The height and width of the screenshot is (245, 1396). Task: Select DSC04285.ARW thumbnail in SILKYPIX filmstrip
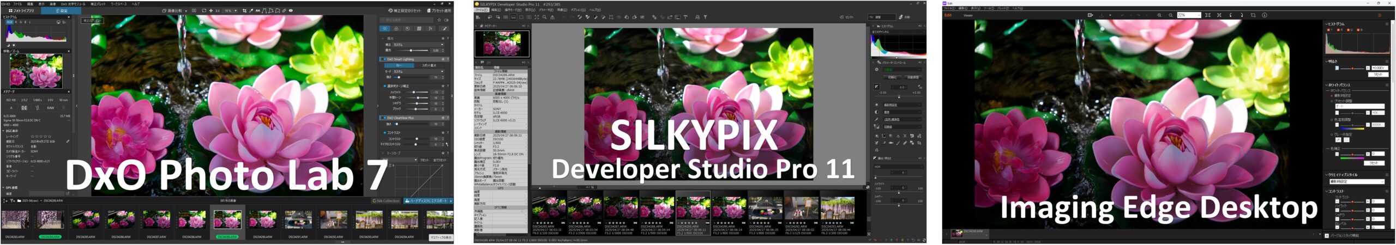tap(549, 213)
